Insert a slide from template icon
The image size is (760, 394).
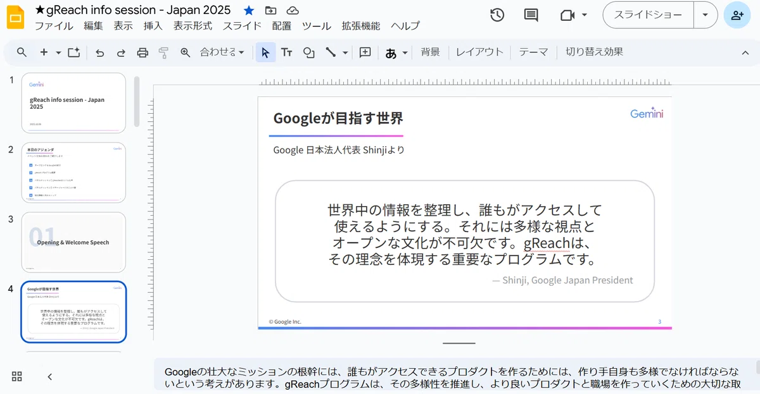click(74, 52)
